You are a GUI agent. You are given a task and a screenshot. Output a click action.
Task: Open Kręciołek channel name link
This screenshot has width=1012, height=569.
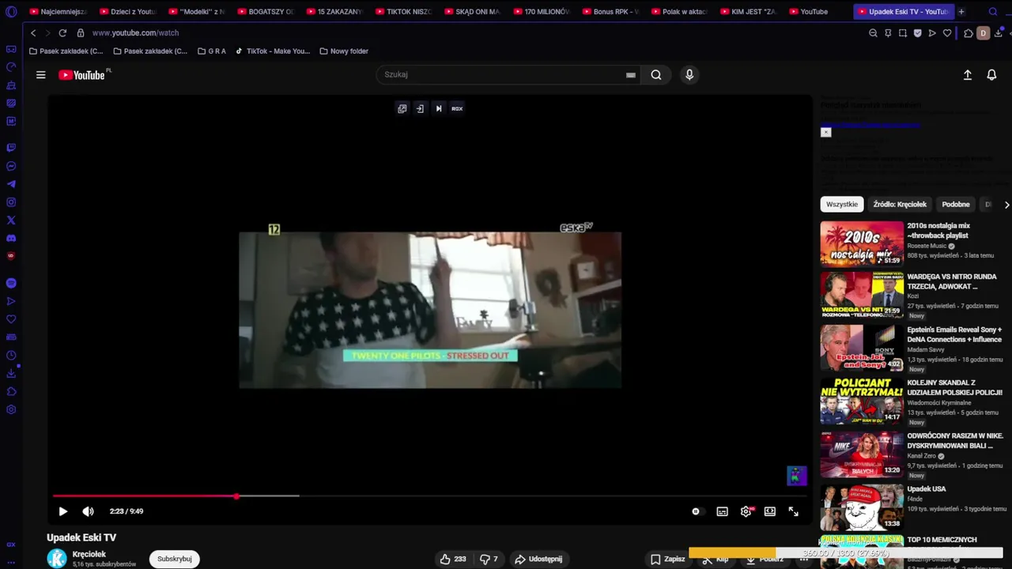click(x=89, y=554)
